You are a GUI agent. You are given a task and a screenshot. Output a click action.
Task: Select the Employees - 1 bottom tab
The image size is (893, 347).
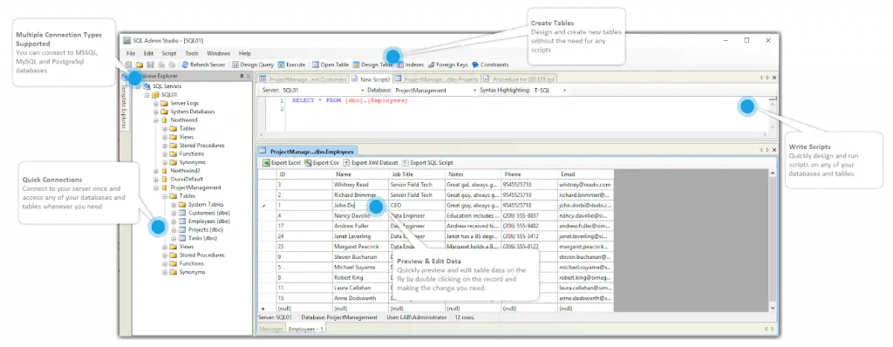(x=306, y=330)
